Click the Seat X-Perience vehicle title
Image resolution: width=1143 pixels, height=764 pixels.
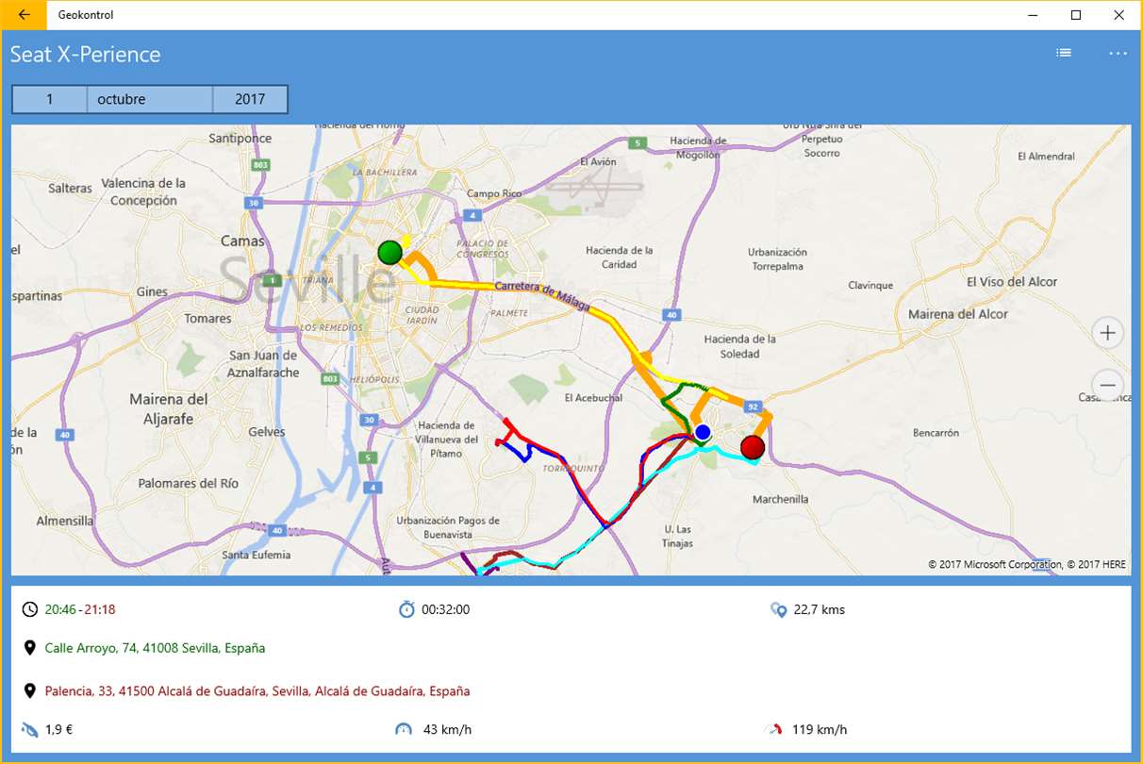[x=86, y=55]
